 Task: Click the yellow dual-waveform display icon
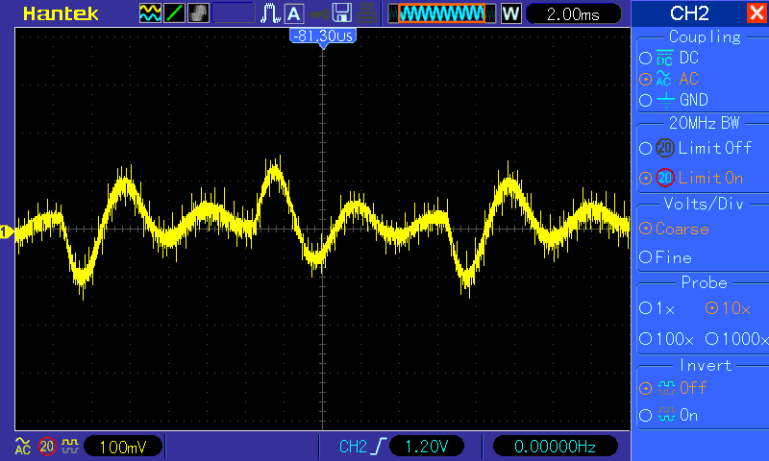[x=150, y=13]
